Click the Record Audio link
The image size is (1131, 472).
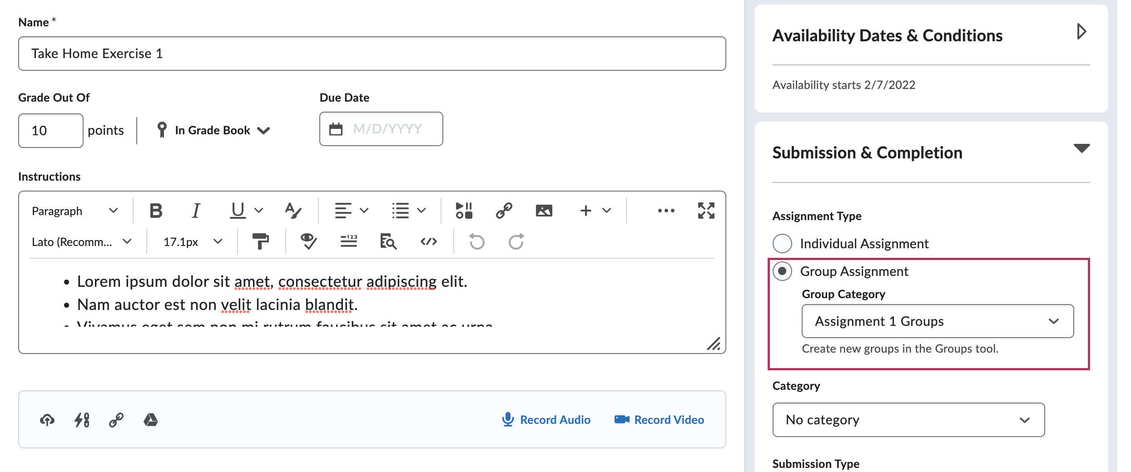point(546,420)
